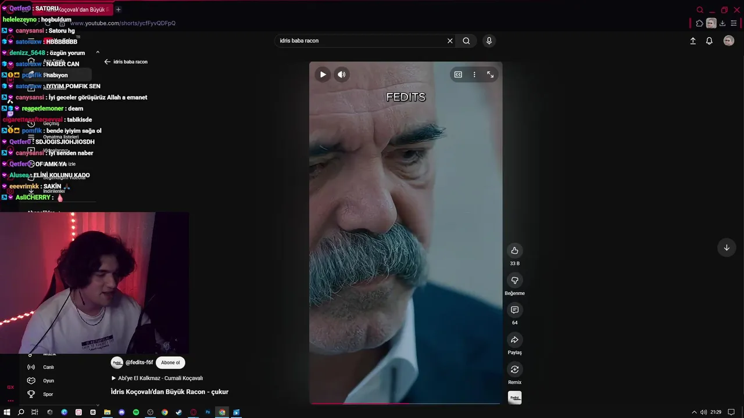
Task: Open YouTube notifications bell
Action: 709,41
